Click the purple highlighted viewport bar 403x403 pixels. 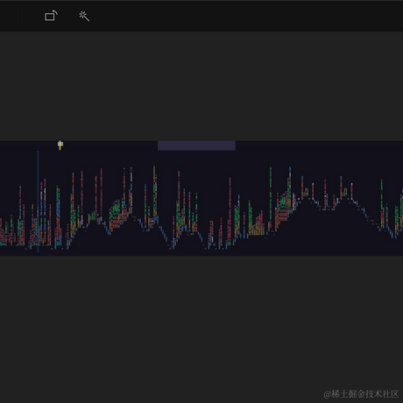[x=196, y=145]
